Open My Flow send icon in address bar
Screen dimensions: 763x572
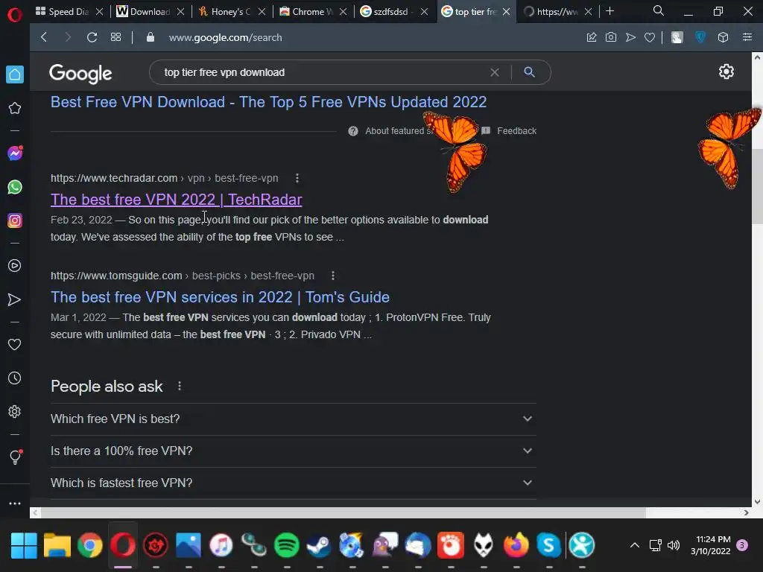pyautogui.click(x=630, y=37)
